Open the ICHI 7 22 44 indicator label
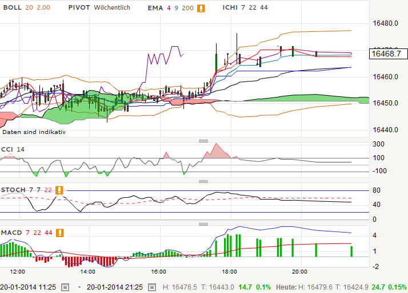408x293 pixels. click(245, 7)
